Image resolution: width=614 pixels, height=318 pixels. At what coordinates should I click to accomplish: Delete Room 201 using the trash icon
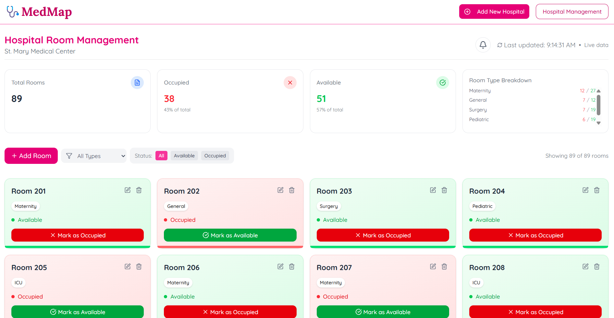coord(139,190)
